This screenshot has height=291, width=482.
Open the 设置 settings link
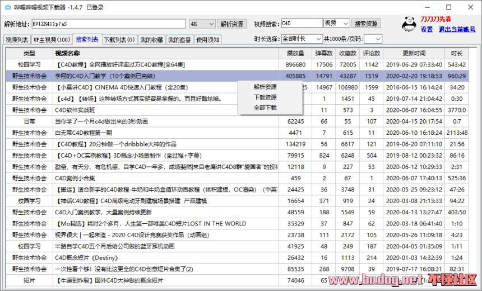click(427, 29)
